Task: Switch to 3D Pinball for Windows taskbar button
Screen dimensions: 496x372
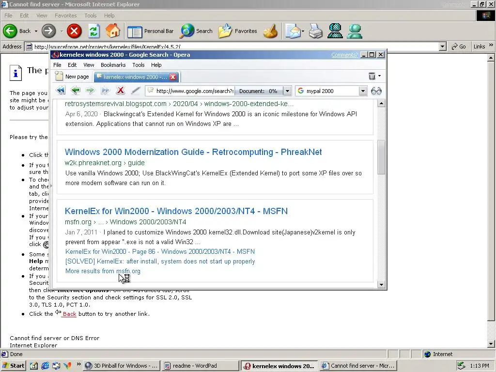Action: [x=122, y=366]
